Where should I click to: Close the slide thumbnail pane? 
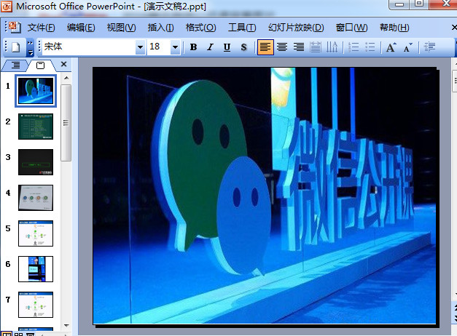click(63, 65)
